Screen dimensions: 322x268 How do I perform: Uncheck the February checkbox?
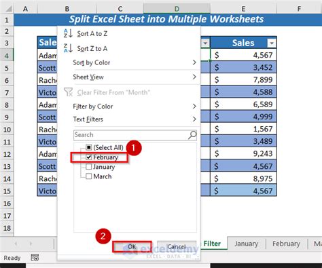pyautogui.click(x=89, y=157)
